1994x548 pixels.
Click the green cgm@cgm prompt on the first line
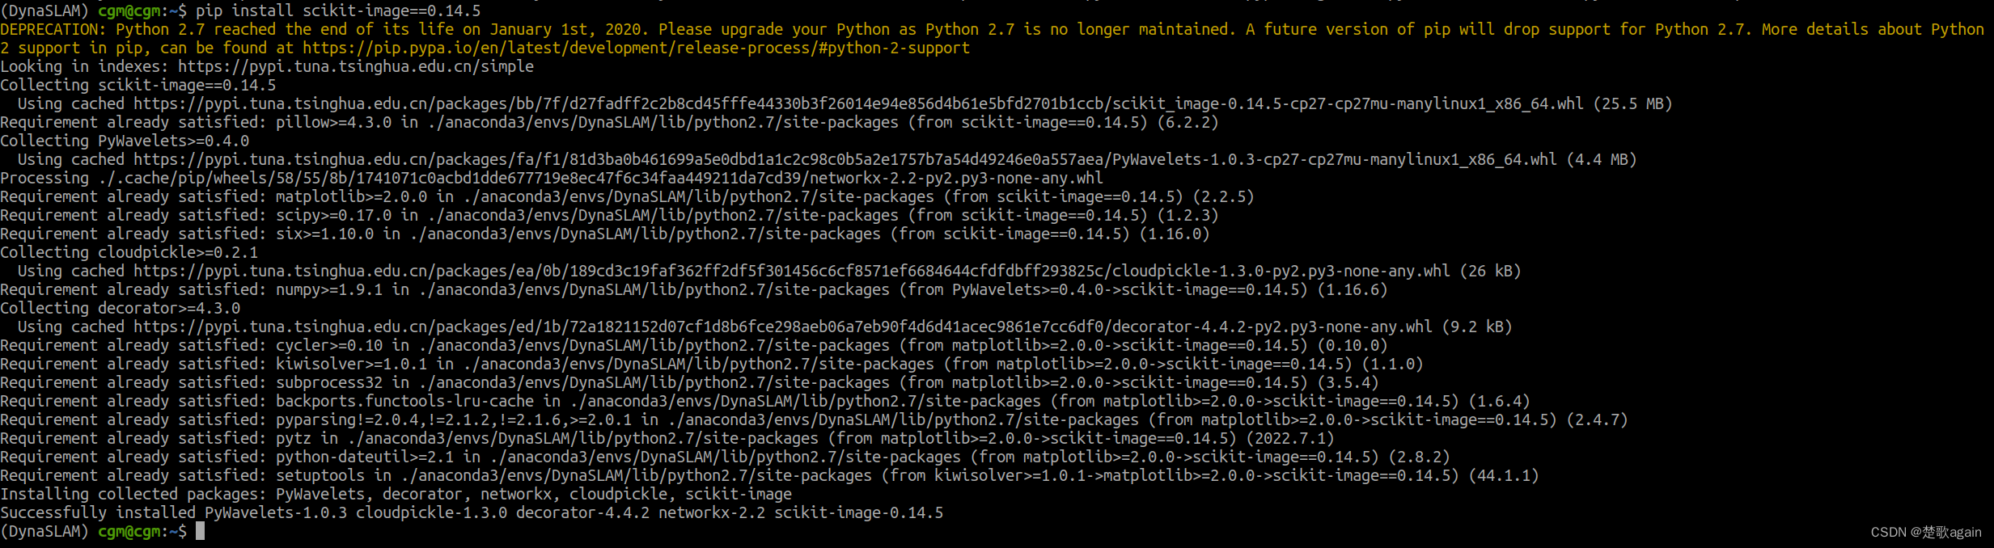[x=133, y=11]
